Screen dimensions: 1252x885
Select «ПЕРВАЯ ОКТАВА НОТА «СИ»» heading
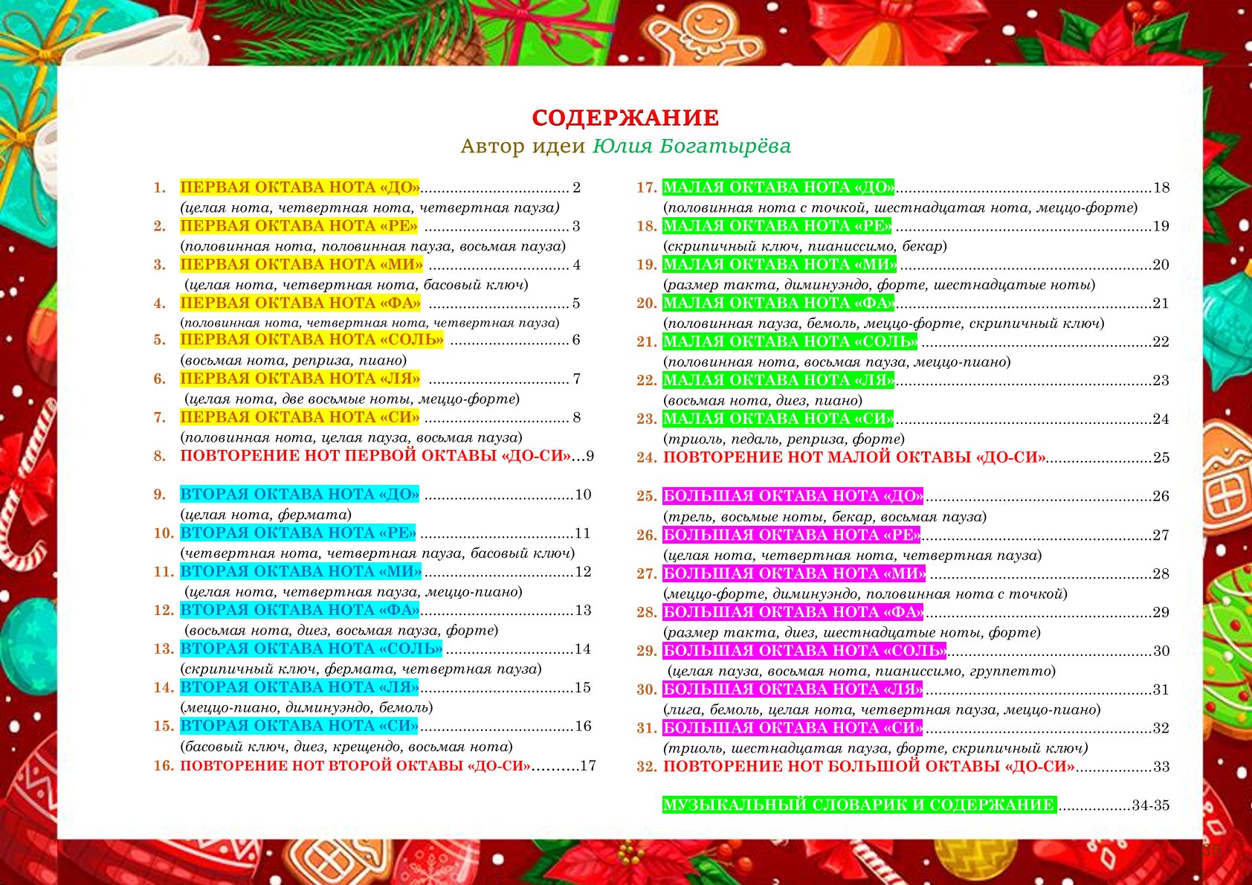click(x=300, y=417)
